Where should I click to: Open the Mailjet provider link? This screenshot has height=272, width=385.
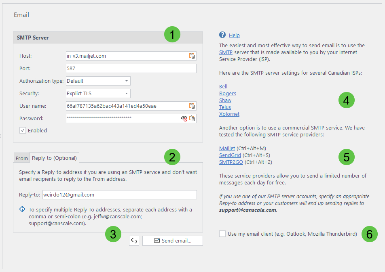pyautogui.click(x=227, y=149)
